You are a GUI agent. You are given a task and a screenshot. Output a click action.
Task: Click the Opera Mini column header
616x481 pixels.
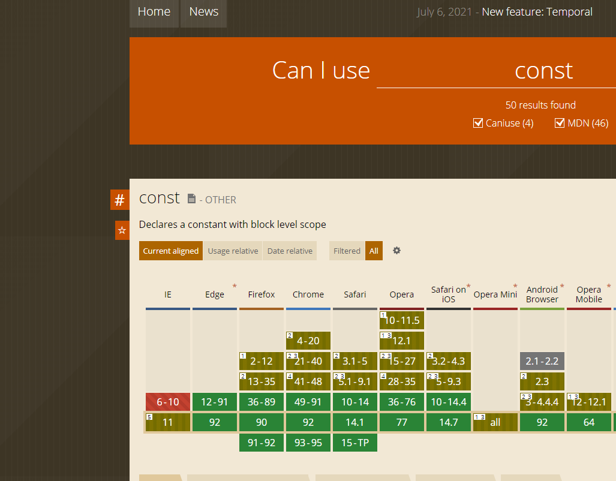(x=495, y=294)
